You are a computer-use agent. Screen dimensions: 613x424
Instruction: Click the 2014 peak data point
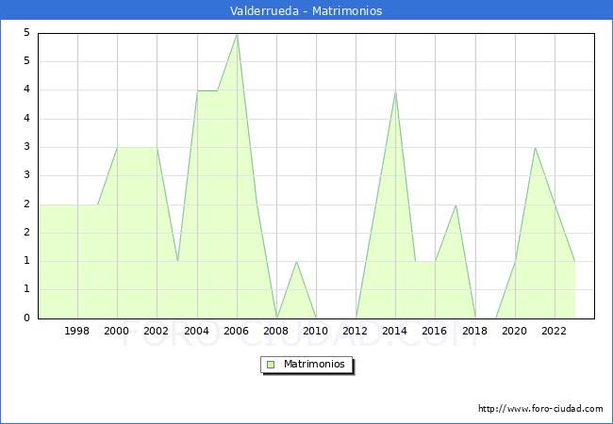tap(396, 91)
